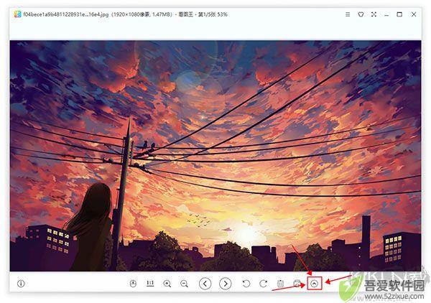Show image at 1:1 actual size
Screen dimensions: 431x303
[150, 283]
